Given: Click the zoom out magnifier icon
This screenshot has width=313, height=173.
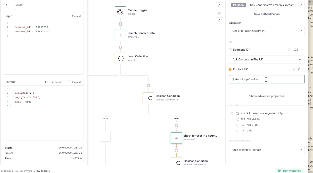Looking at the screenshot, I should [219, 21].
